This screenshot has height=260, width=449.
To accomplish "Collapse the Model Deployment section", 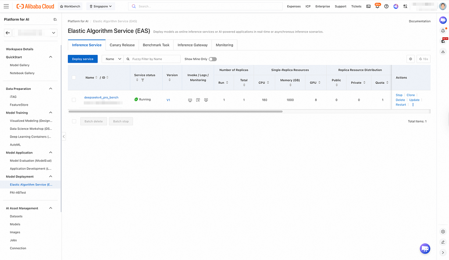I will point(51,177).
